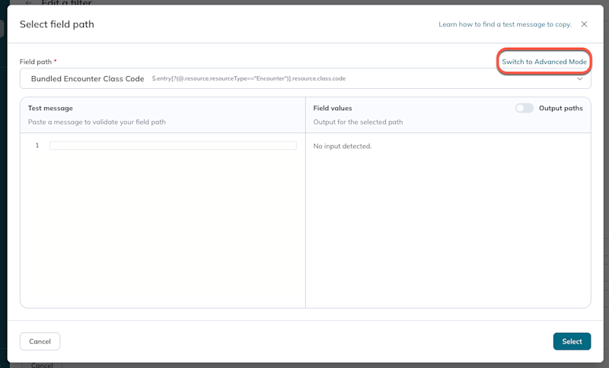Expand the Field path dropdown chevron
This screenshot has width=609, height=368.
(x=579, y=79)
